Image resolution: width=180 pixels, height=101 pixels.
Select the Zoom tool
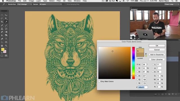click(6, 45)
